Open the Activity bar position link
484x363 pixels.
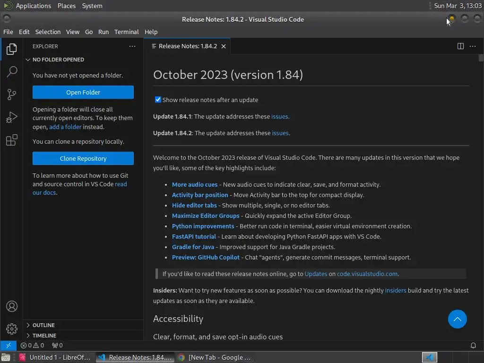point(200,195)
